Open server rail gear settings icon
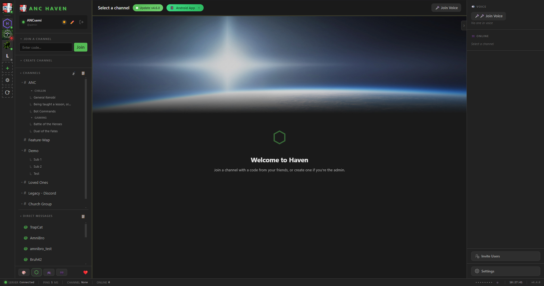Image resolution: width=544 pixels, height=286 pixels. (x=7, y=80)
